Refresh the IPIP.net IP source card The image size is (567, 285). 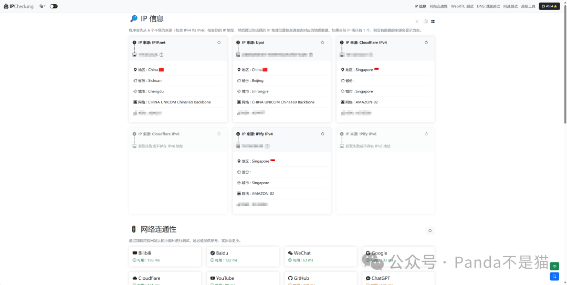pos(219,43)
